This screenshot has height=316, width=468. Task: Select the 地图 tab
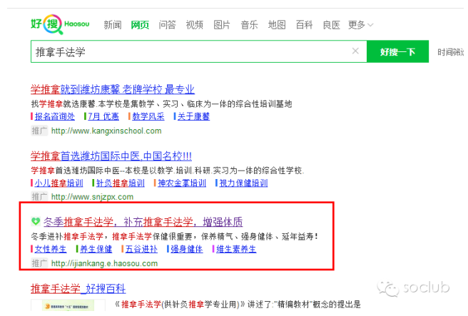(x=277, y=25)
